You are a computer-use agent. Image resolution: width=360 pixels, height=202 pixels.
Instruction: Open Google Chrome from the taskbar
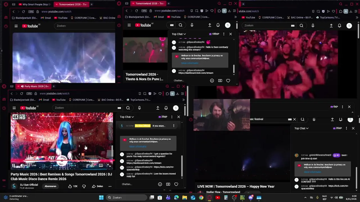pos(201,198)
